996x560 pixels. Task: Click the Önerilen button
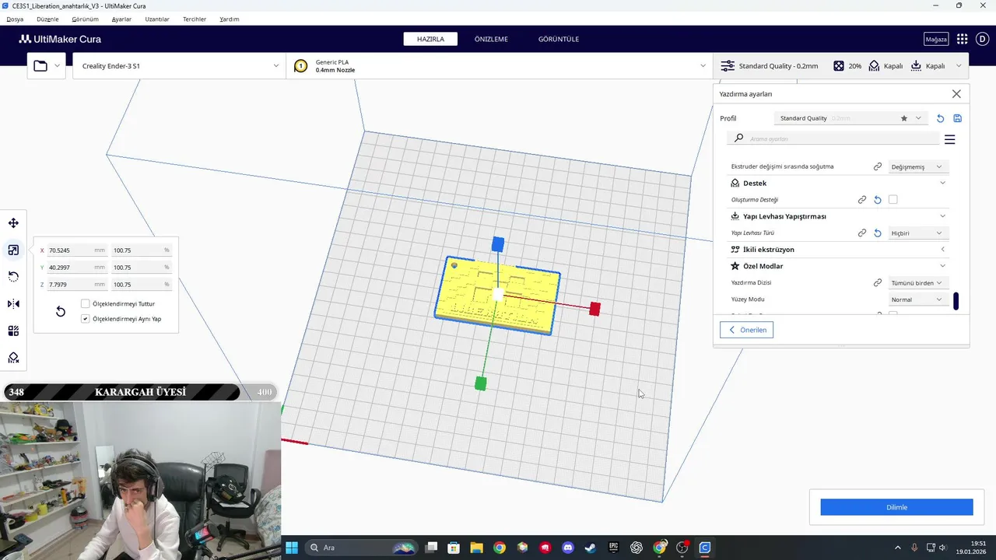[746, 330]
